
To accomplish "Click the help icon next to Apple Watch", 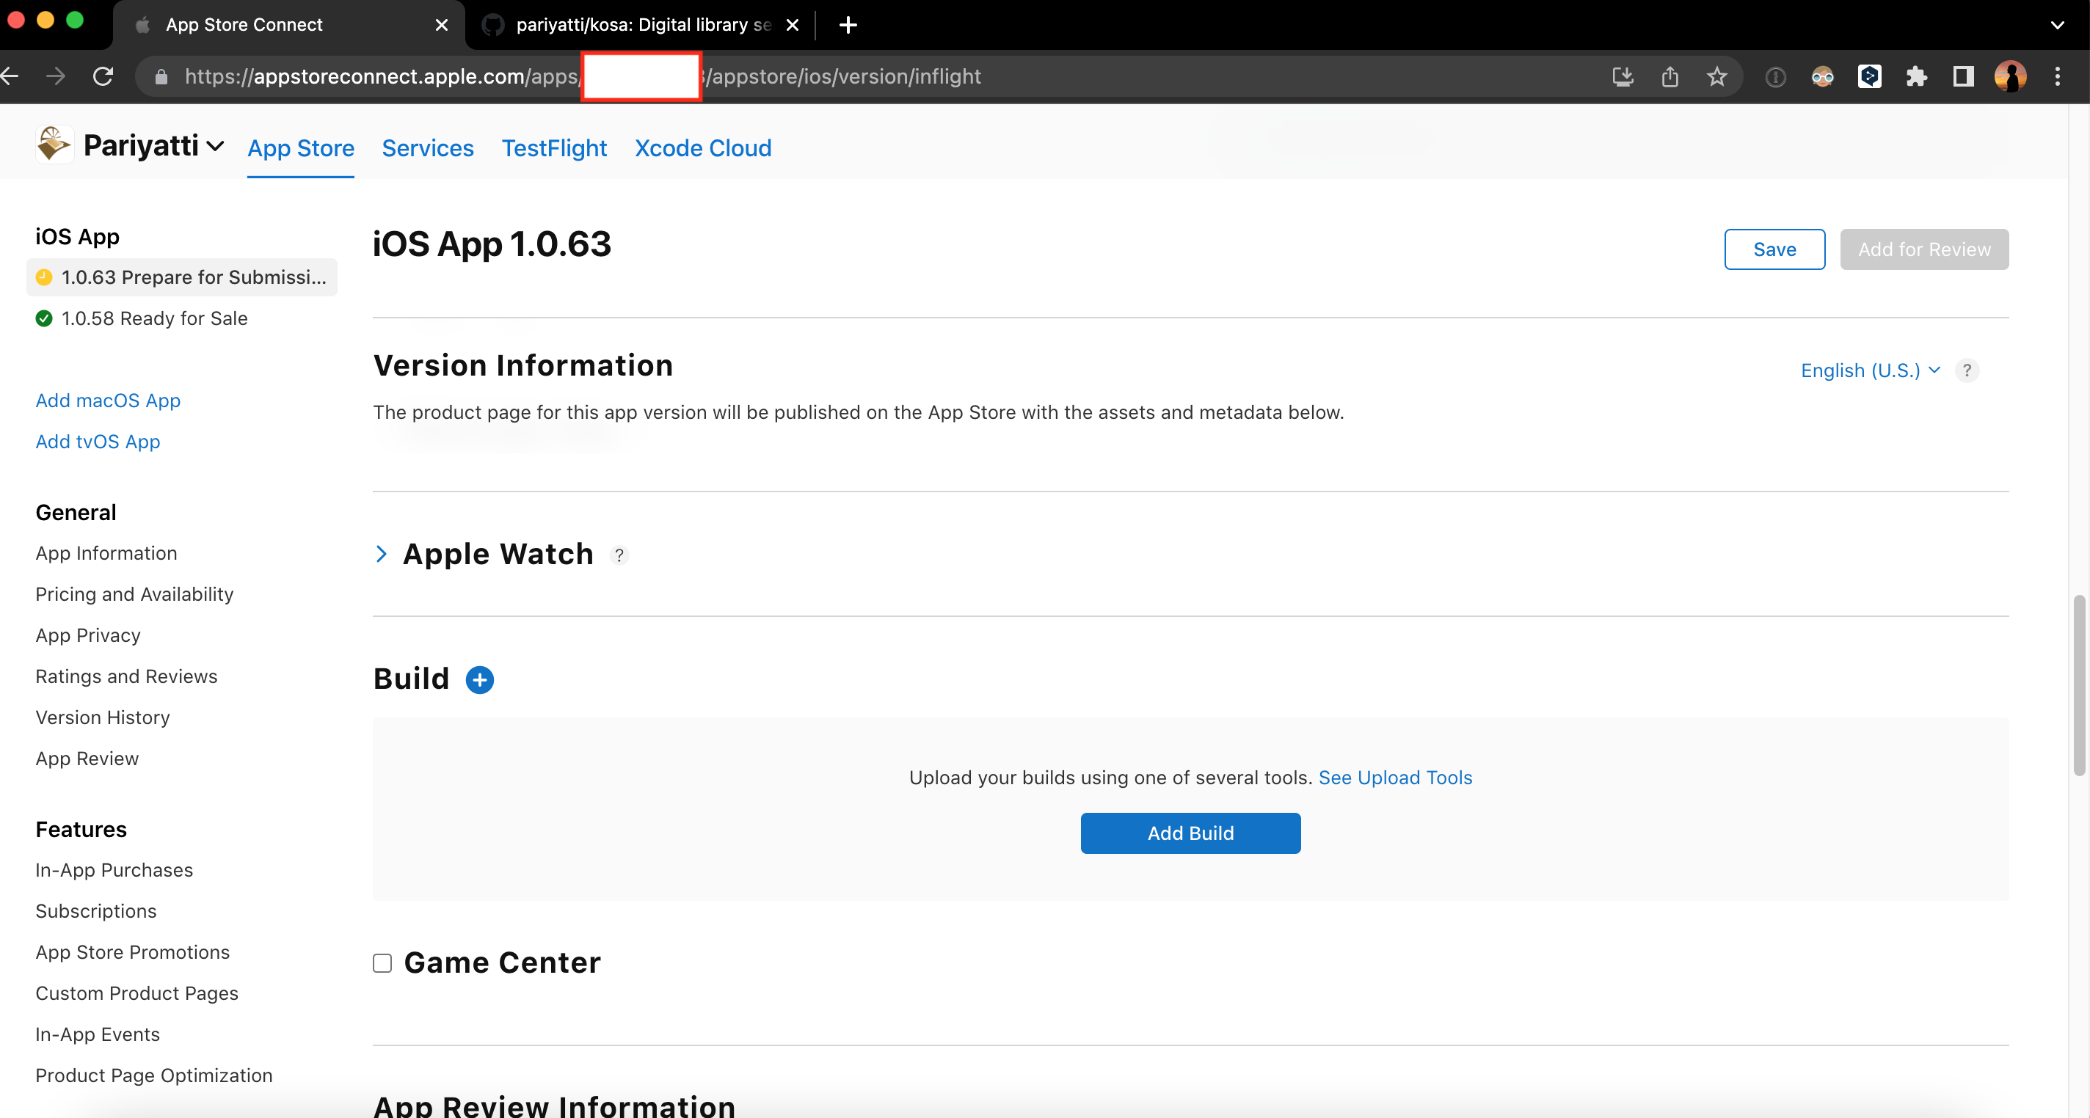I will pos(619,556).
